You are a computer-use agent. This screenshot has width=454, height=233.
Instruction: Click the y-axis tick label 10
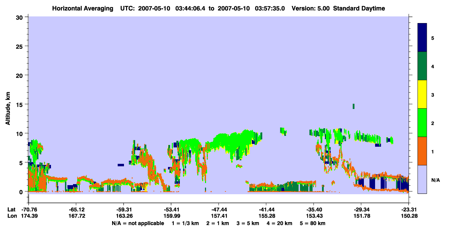20,133
